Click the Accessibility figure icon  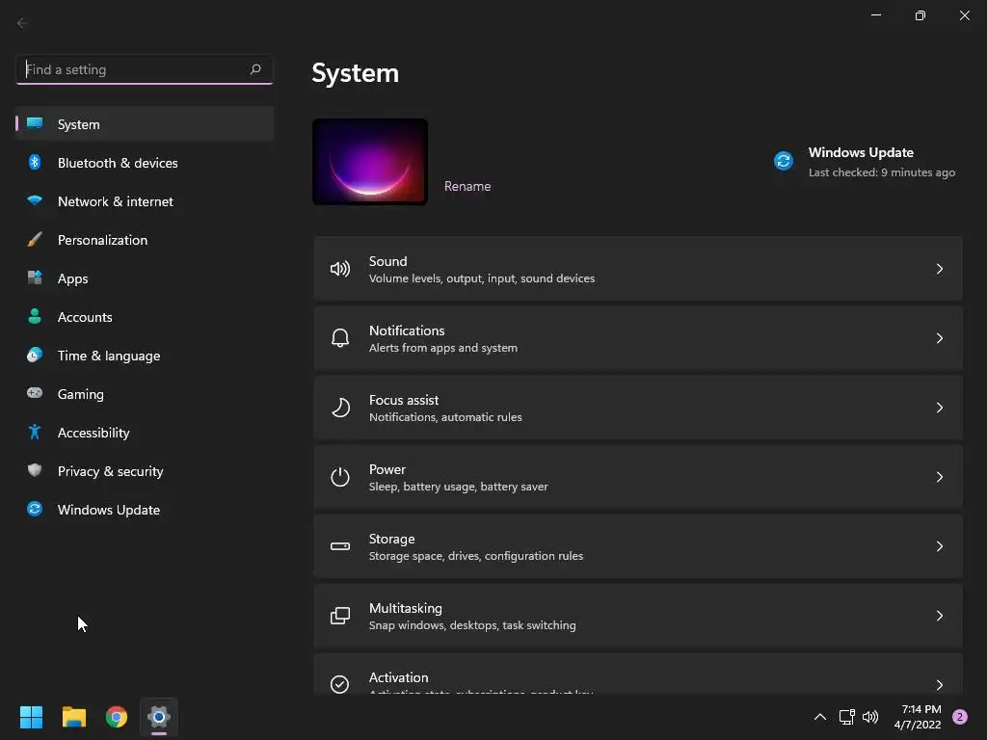point(35,432)
